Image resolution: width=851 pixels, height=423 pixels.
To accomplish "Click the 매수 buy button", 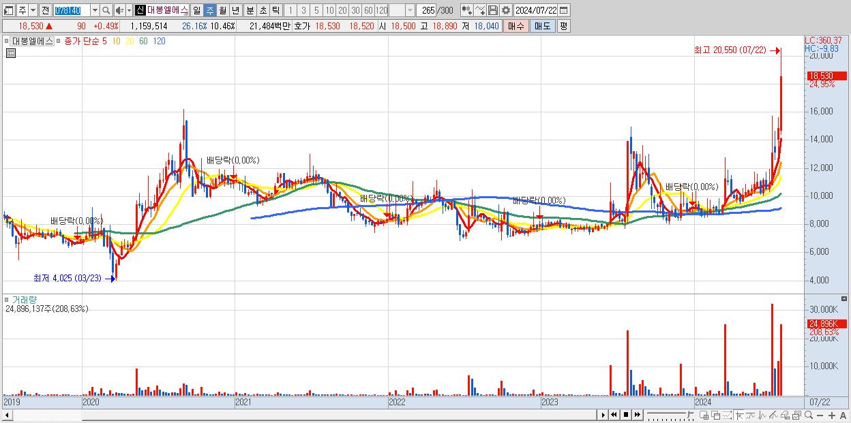I will tap(516, 26).
